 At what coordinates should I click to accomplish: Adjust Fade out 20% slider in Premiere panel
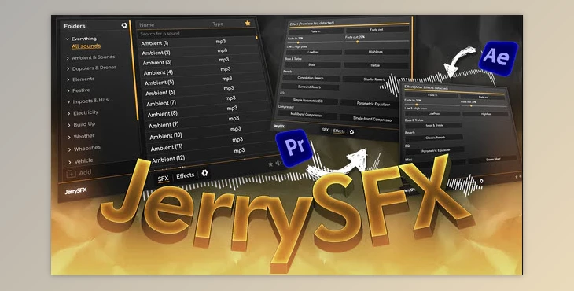point(377,42)
